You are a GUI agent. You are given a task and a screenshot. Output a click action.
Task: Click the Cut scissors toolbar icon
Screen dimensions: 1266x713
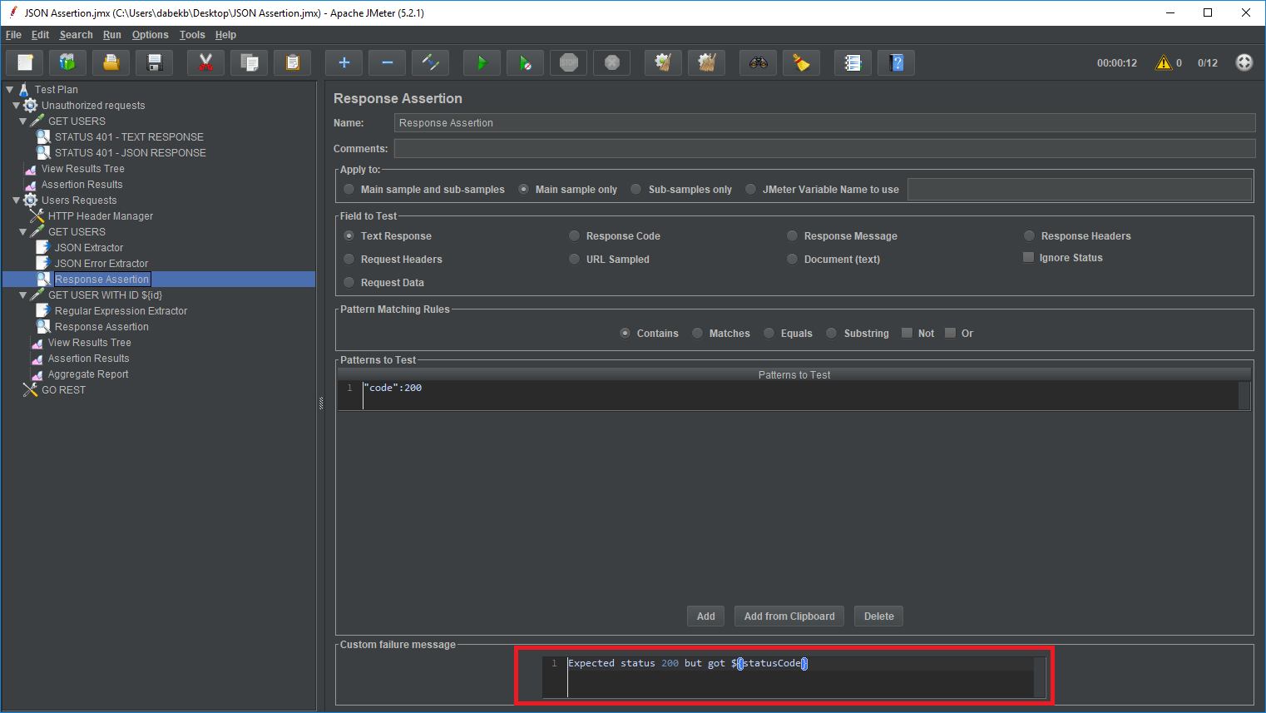point(205,63)
